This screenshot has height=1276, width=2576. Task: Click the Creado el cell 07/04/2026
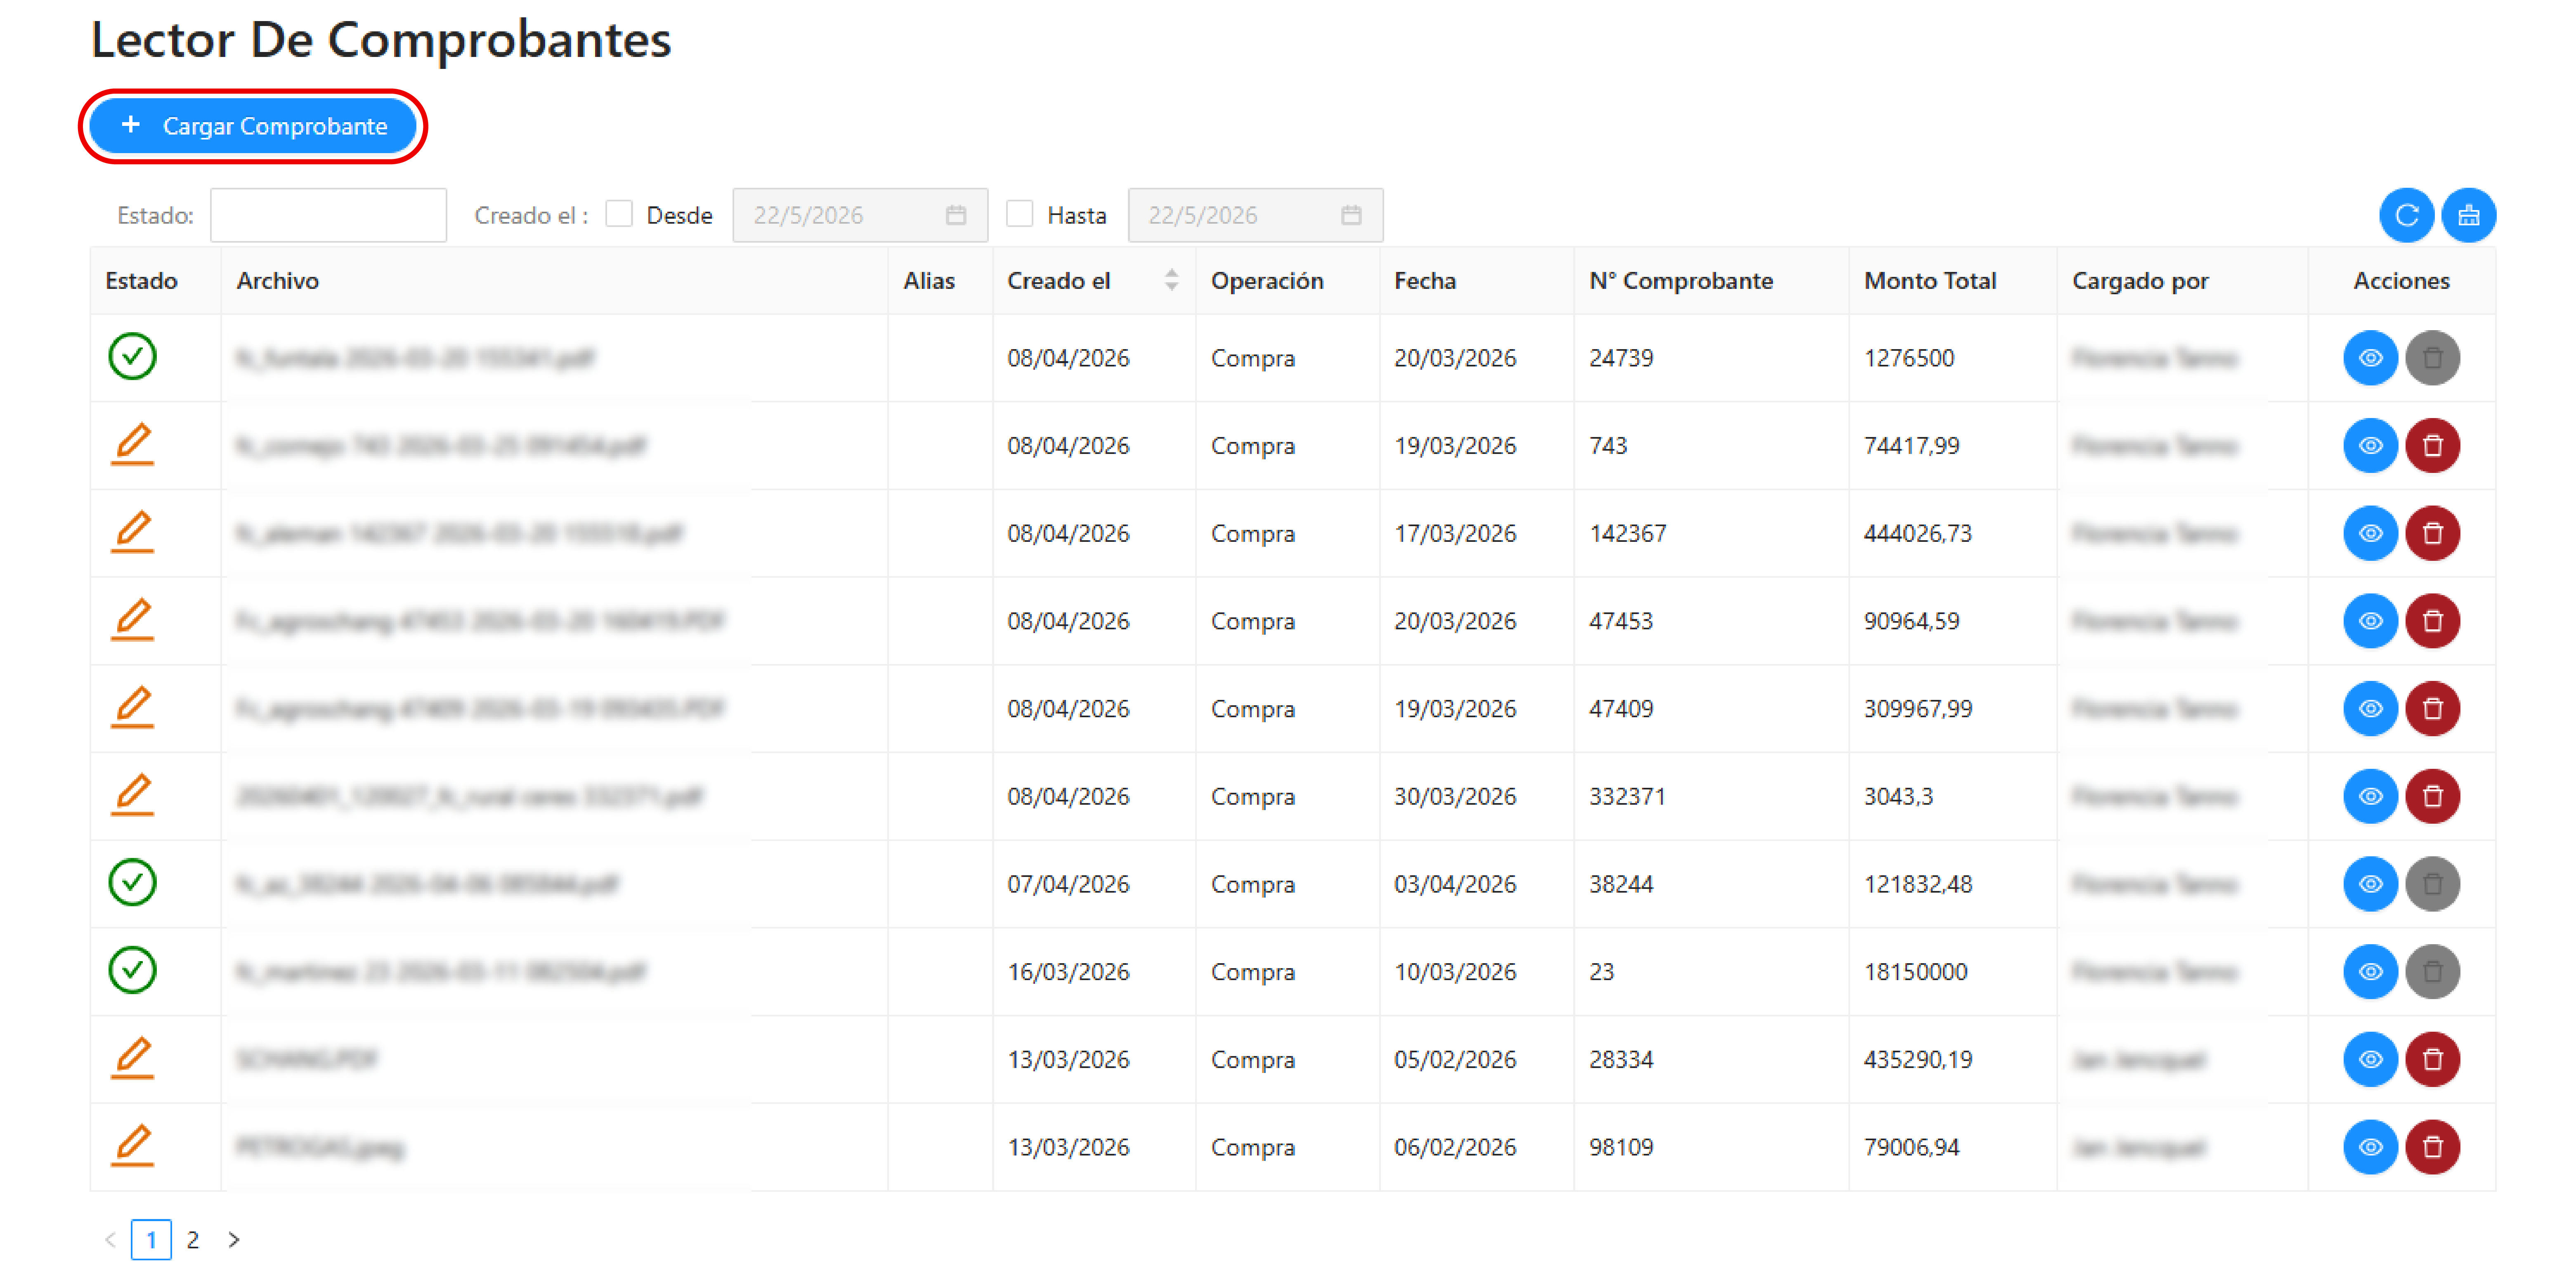pyautogui.click(x=1068, y=884)
